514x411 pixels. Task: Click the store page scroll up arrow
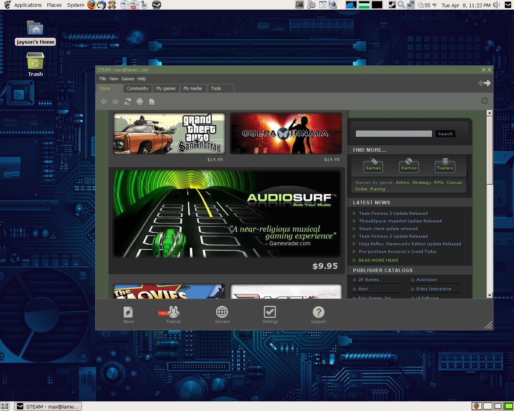pos(490,113)
